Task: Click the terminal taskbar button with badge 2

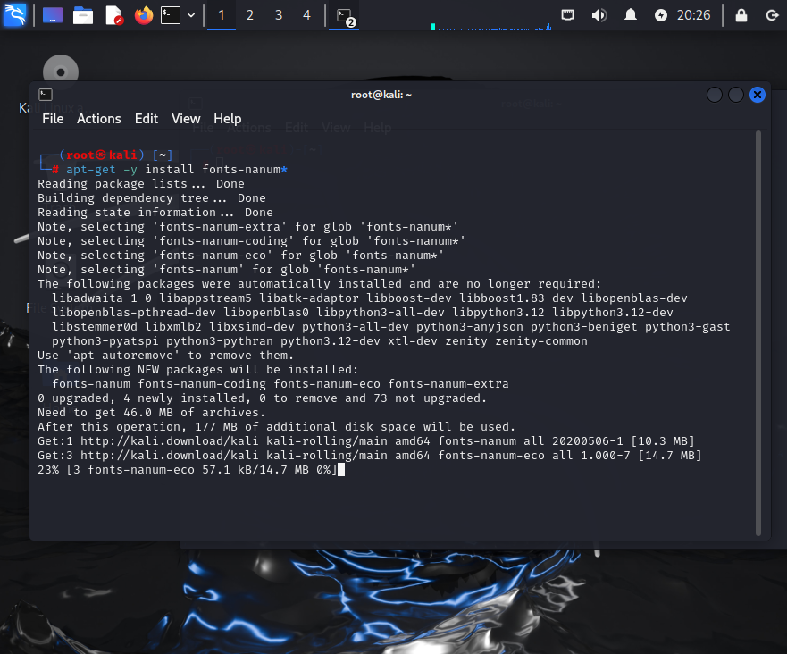Action: click(344, 16)
